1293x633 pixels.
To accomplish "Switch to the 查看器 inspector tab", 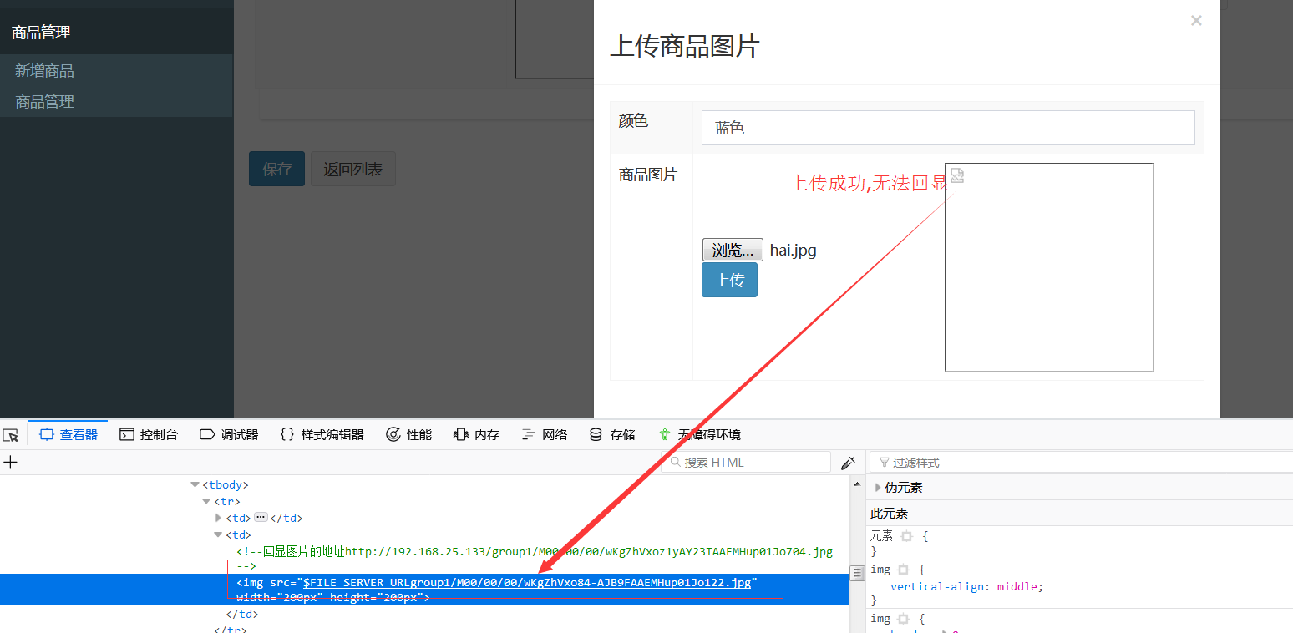I will [68, 434].
